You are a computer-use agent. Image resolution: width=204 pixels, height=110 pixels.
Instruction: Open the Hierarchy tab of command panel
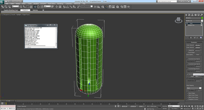(x=192, y=15)
